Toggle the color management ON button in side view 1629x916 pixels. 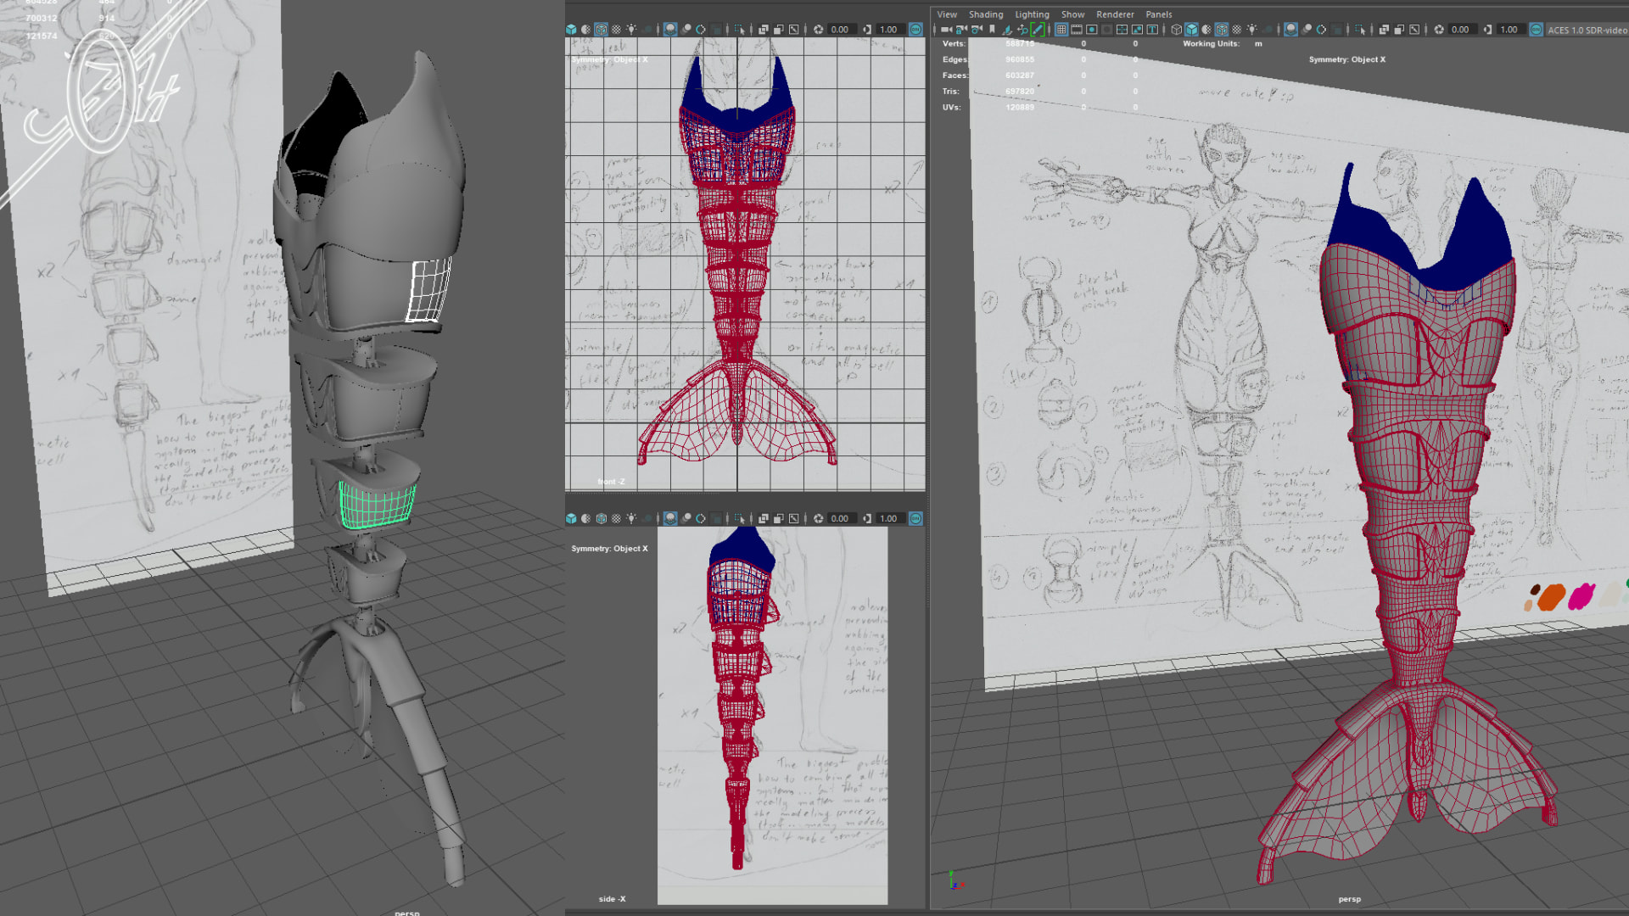point(915,518)
